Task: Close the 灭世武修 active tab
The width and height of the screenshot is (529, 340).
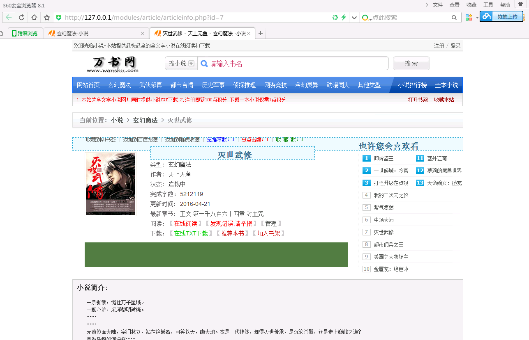Action: pos(249,33)
